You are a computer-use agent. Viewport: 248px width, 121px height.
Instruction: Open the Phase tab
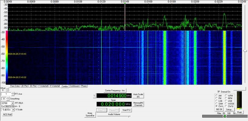click(84, 86)
